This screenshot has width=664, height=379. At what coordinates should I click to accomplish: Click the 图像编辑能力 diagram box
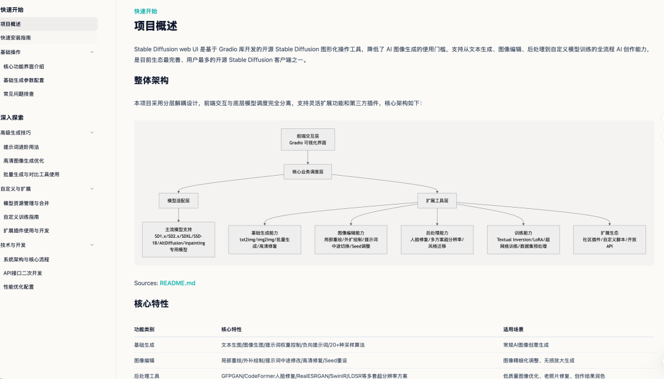click(x=351, y=240)
